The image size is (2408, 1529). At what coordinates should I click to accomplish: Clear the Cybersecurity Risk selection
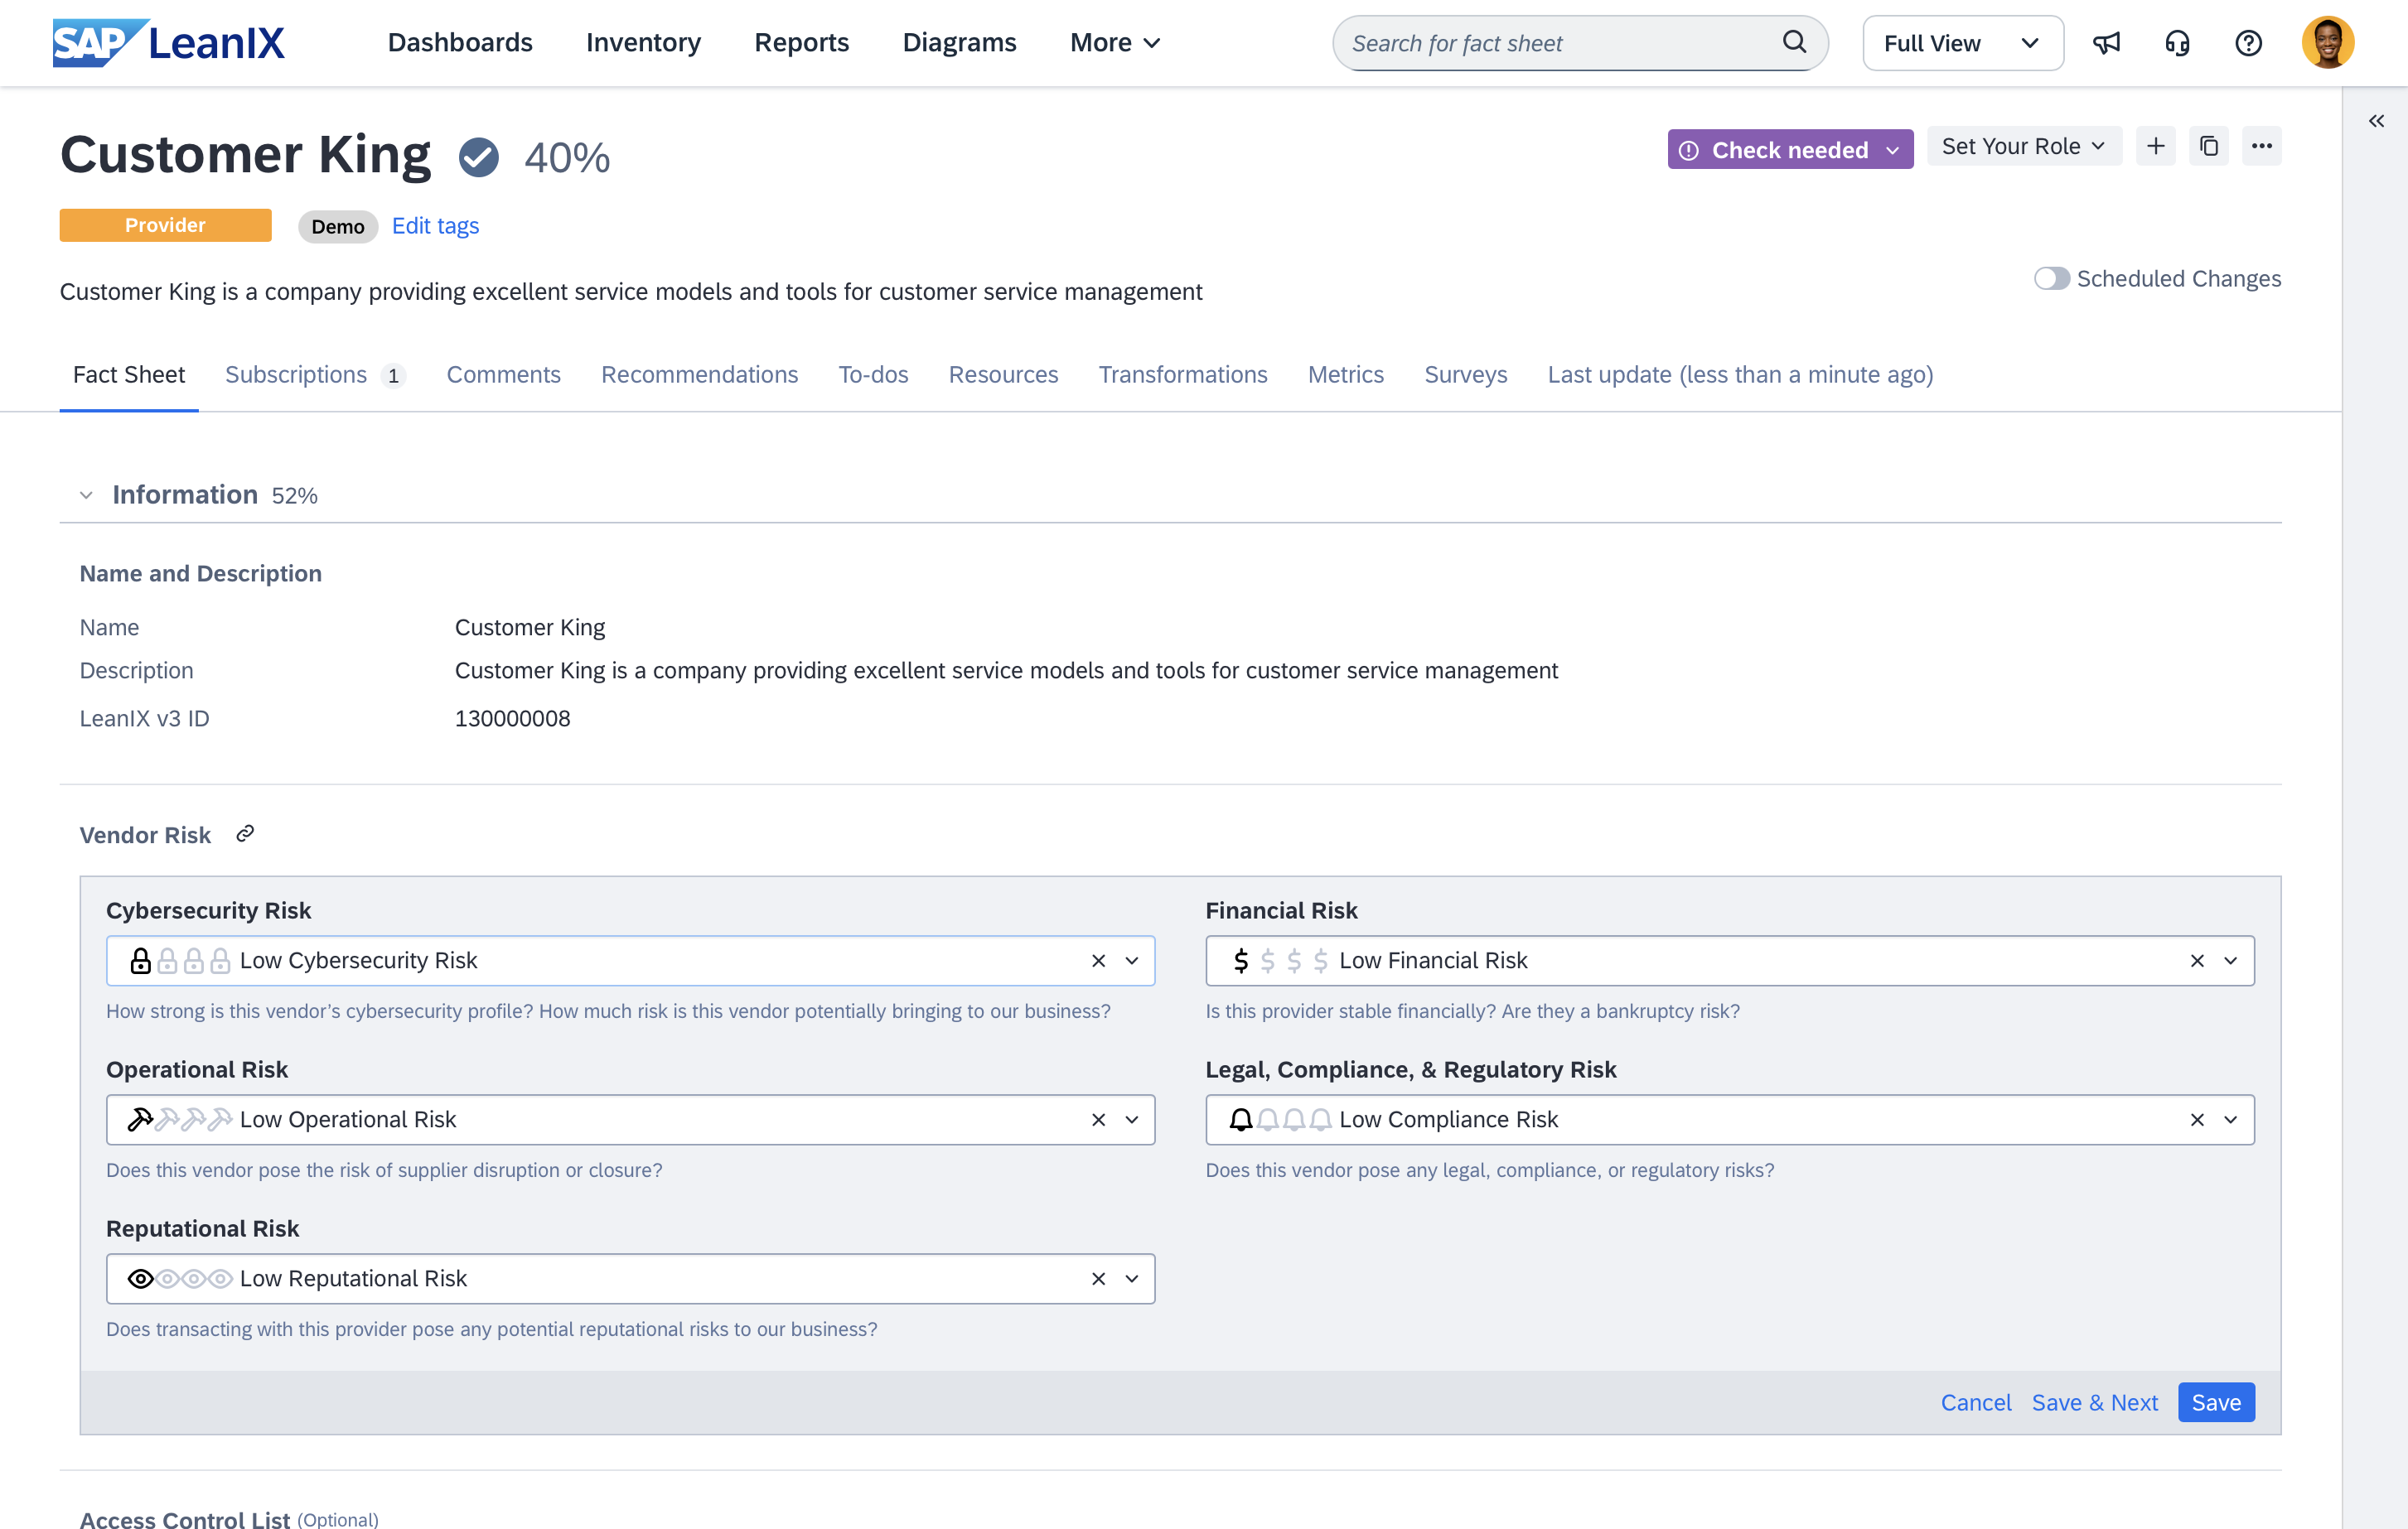pyautogui.click(x=1098, y=960)
